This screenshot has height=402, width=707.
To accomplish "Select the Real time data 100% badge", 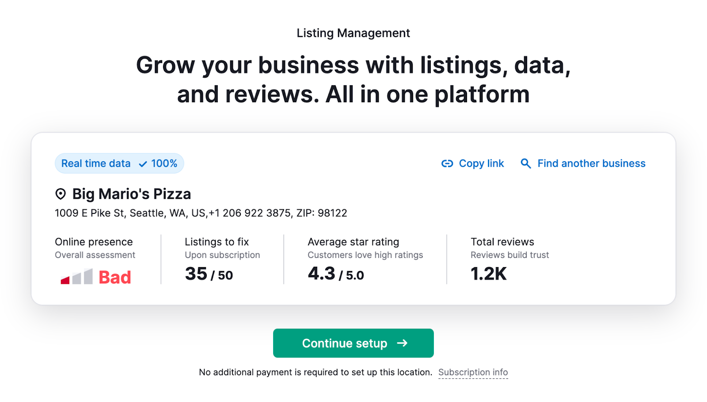I will click(x=119, y=163).
